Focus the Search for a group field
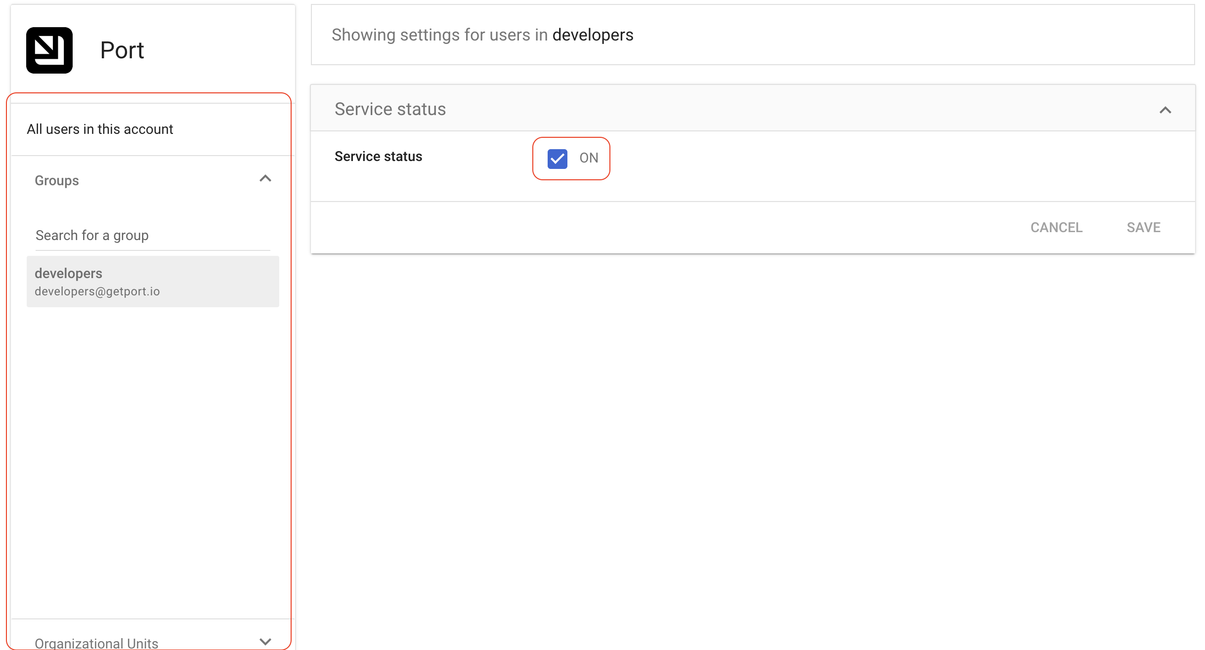This screenshot has height=650, width=1205. (x=153, y=236)
